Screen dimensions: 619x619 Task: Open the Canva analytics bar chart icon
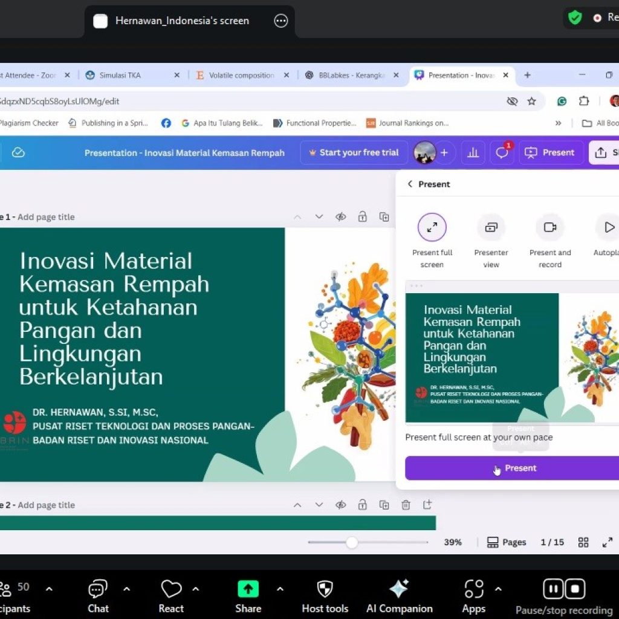click(473, 153)
